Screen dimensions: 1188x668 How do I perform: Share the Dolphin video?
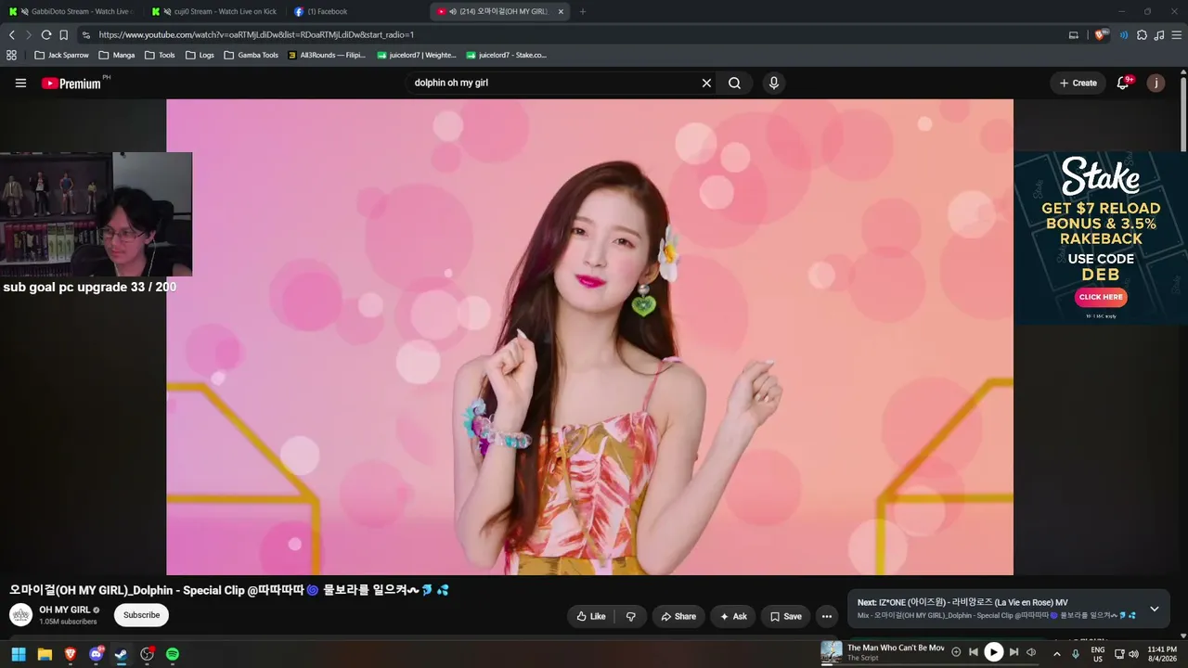(678, 616)
